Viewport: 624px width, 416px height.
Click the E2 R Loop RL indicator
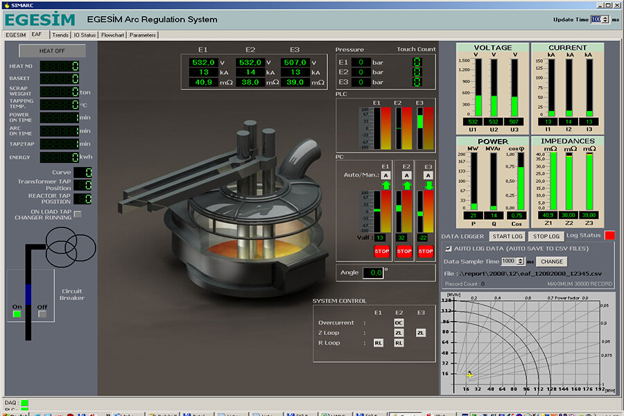pos(399,343)
